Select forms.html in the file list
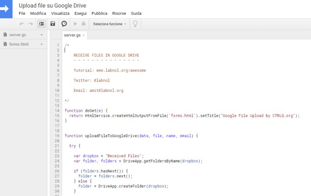The width and height of the screenshot is (311, 196). 20,45
